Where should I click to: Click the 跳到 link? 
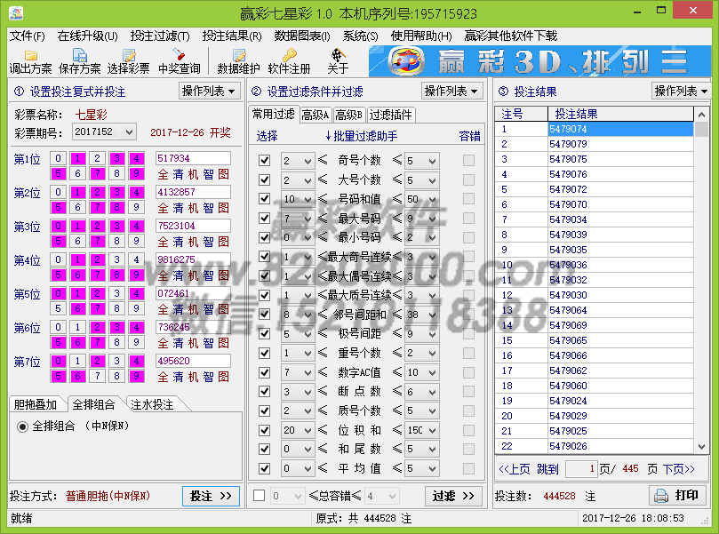548,469
